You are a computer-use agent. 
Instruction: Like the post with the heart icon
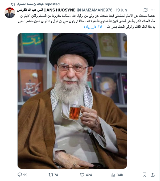pyautogui.click(x=82, y=175)
